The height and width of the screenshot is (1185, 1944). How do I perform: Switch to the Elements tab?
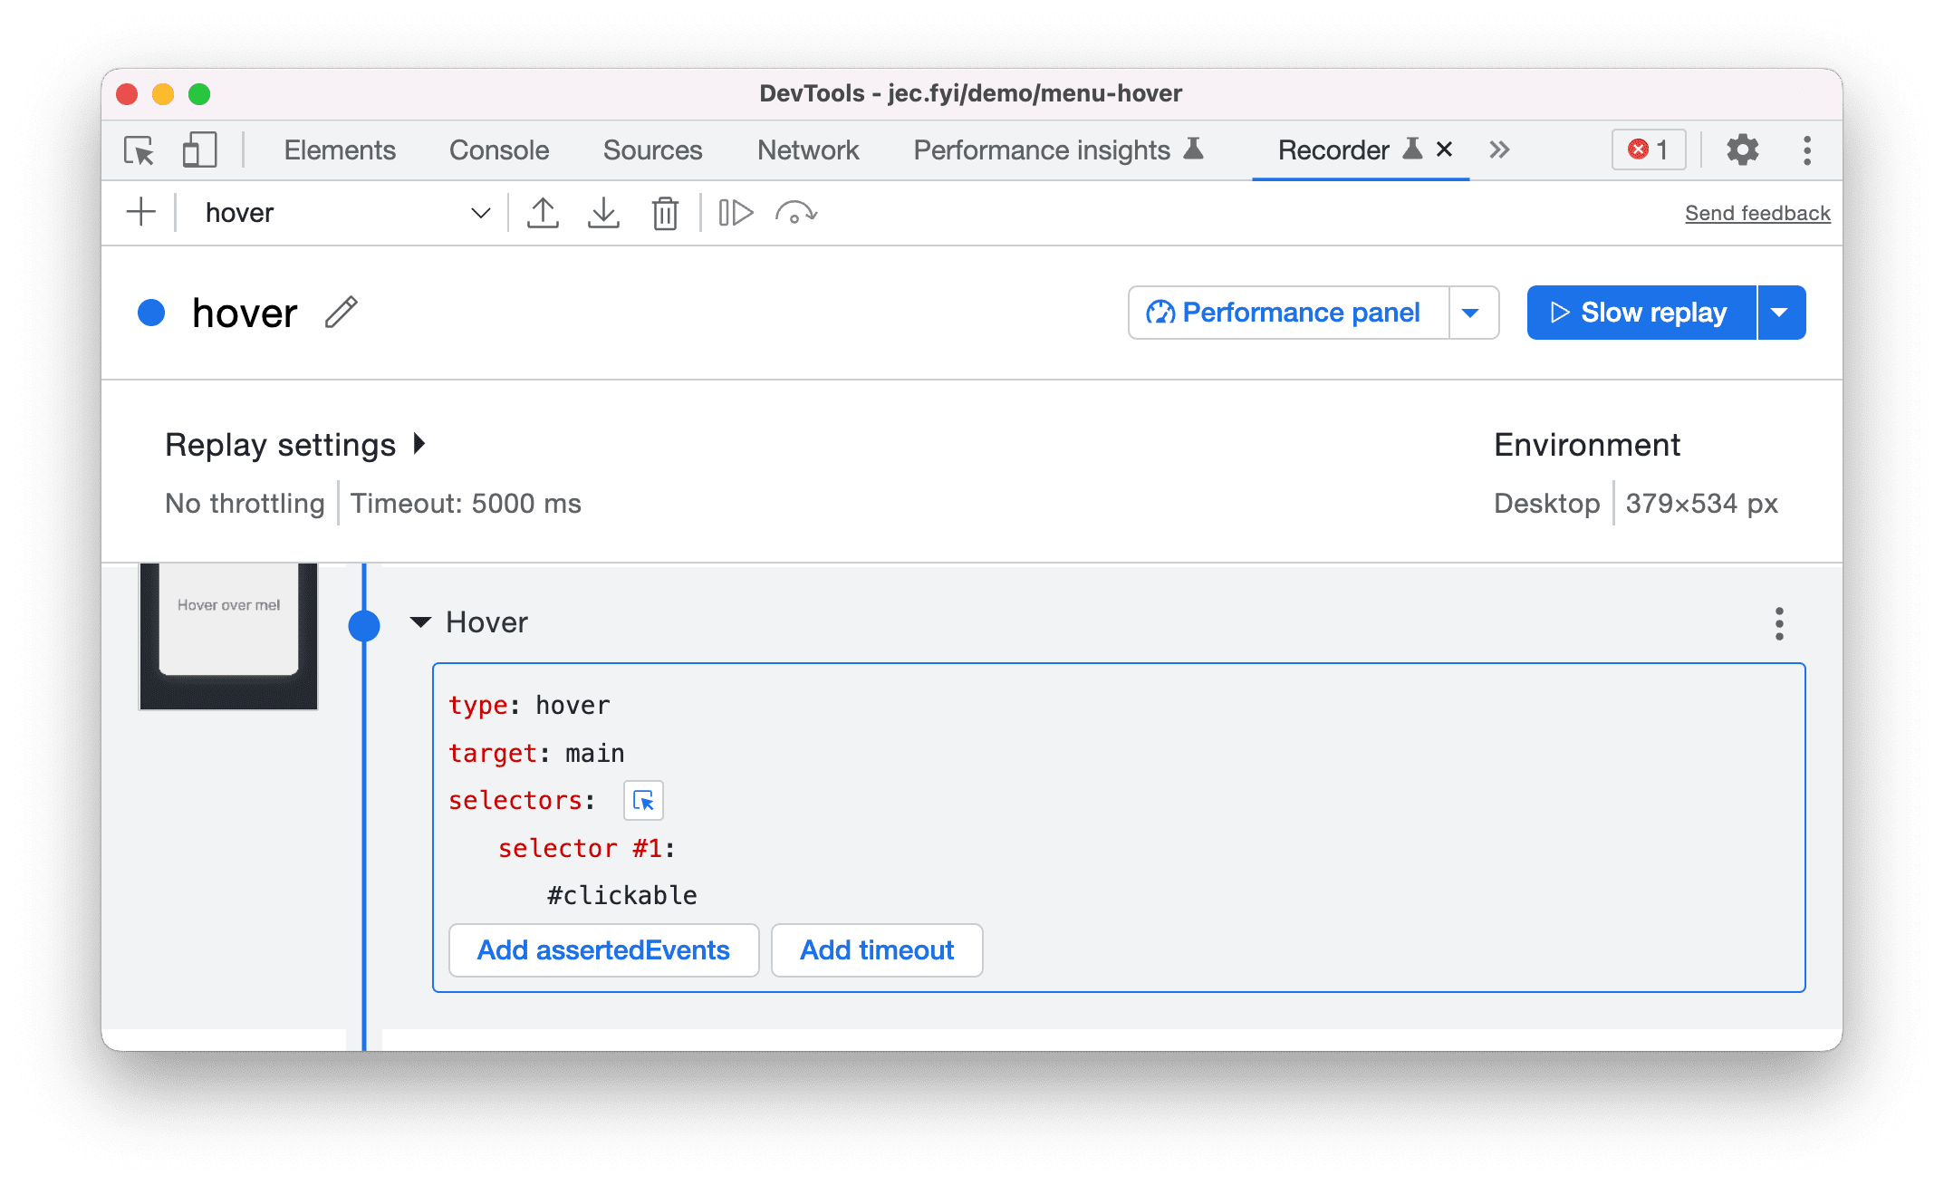(x=341, y=149)
